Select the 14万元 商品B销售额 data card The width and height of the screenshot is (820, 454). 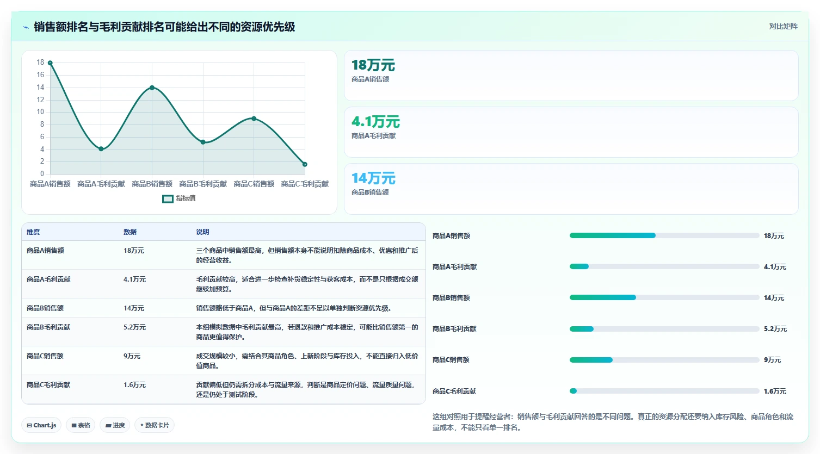571,189
